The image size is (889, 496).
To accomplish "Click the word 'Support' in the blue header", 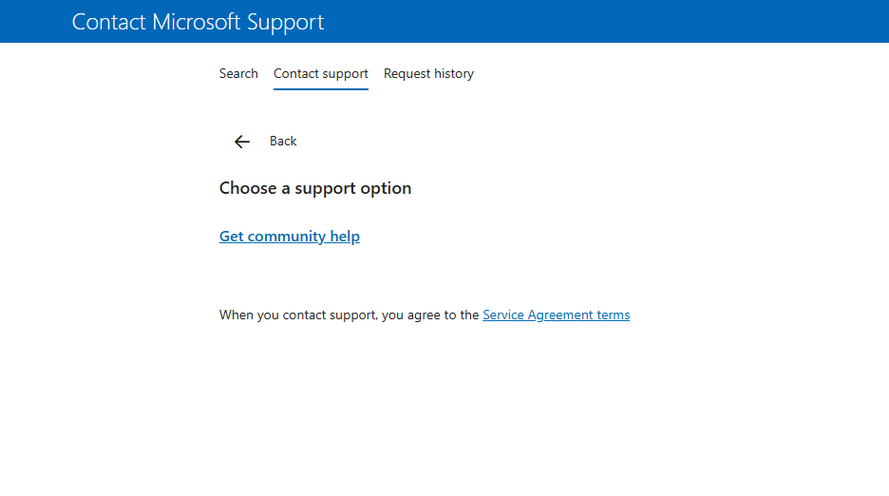I will [x=286, y=22].
